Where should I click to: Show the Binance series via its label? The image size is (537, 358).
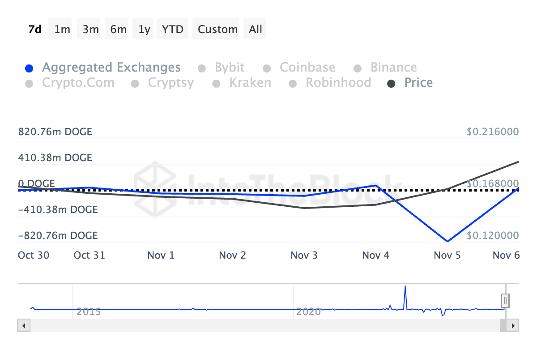[x=393, y=68]
